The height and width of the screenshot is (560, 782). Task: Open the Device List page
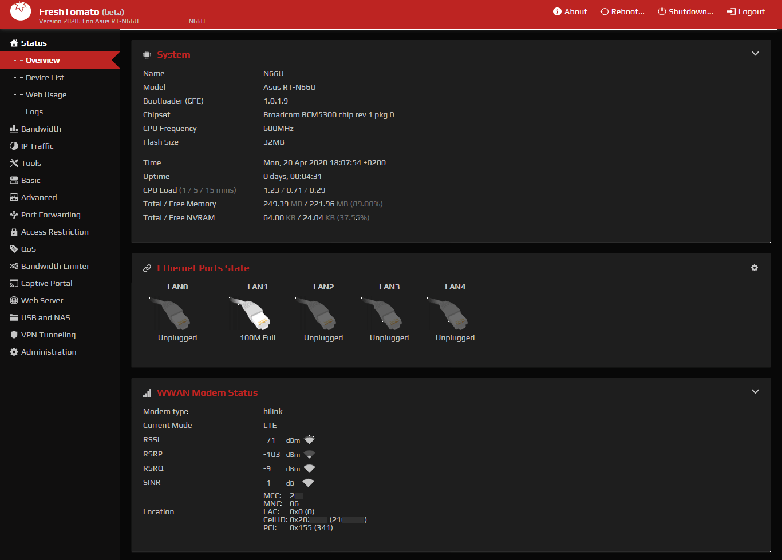click(x=45, y=77)
